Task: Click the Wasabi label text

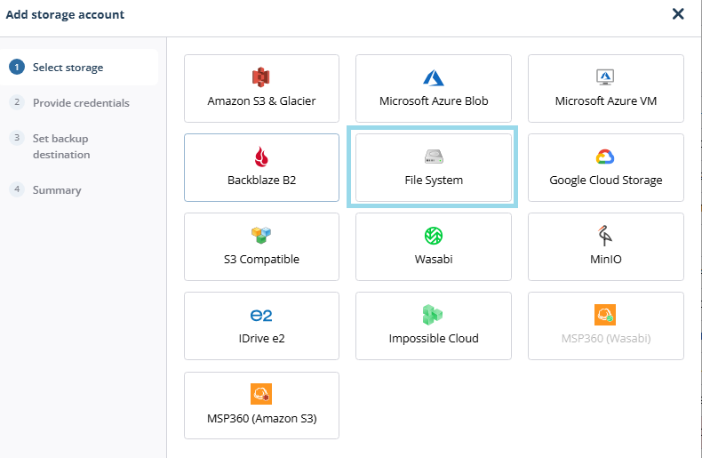Action: [x=434, y=259]
